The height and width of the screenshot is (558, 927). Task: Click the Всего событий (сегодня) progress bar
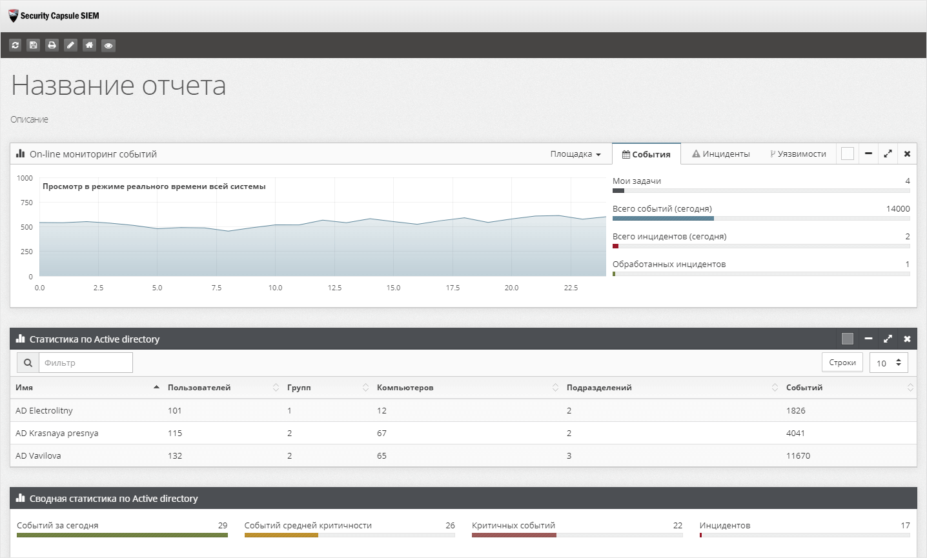click(x=761, y=218)
